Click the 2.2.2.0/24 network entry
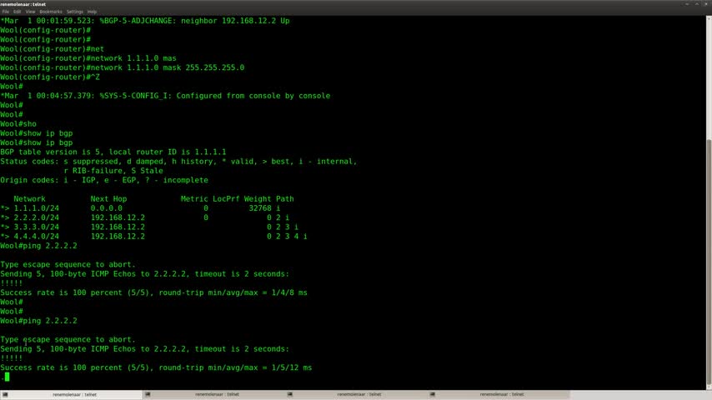 pos(37,218)
